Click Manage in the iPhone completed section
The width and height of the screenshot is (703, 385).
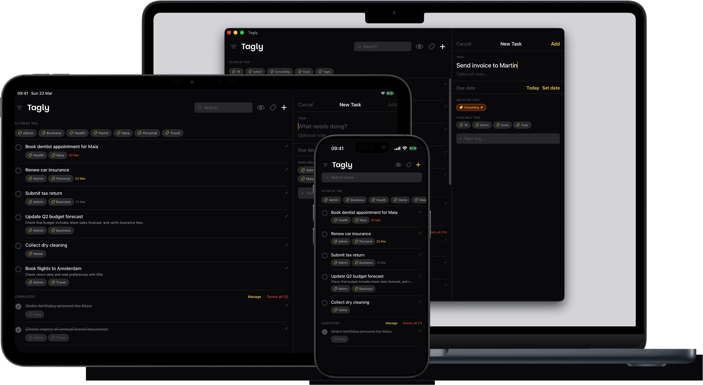391,323
